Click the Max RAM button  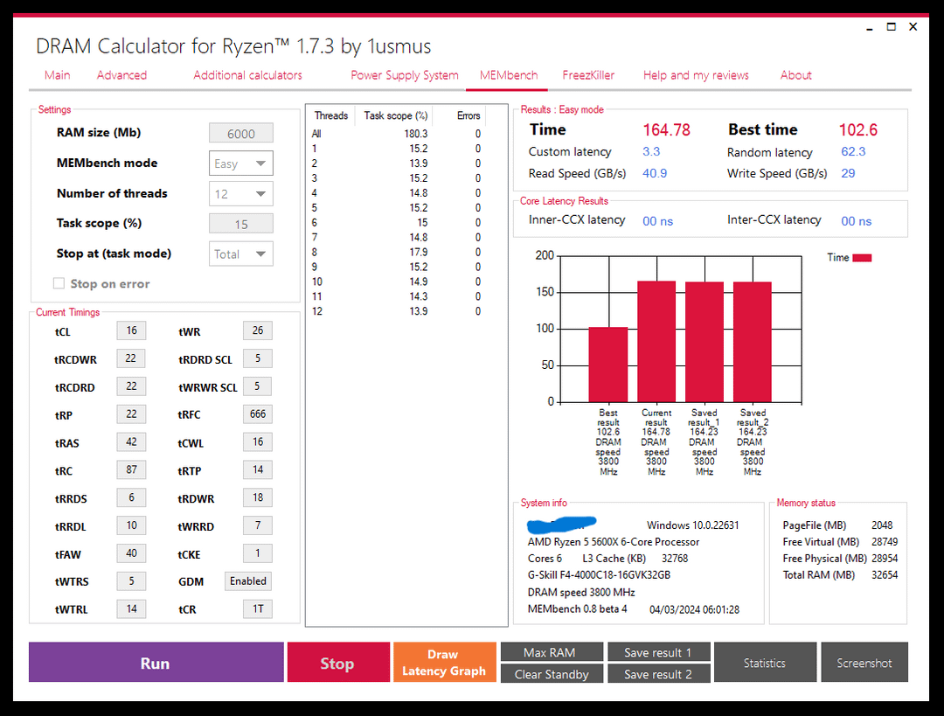click(x=552, y=652)
